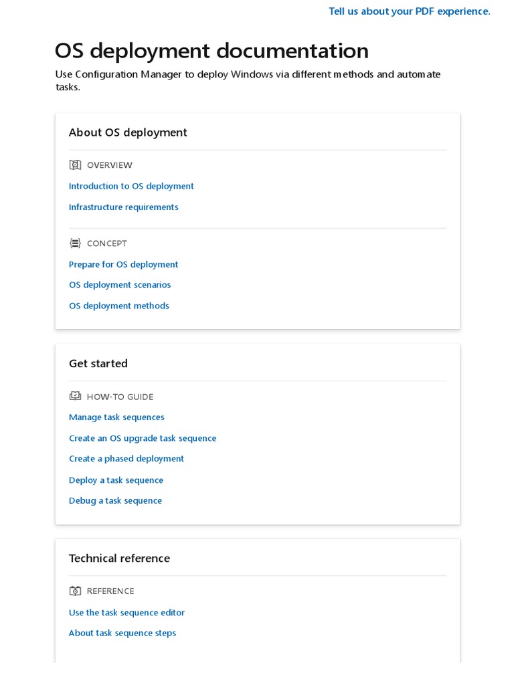Screen dimensions: 514x685
Task: Click the Concept section icon
Action: (x=75, y=243)
